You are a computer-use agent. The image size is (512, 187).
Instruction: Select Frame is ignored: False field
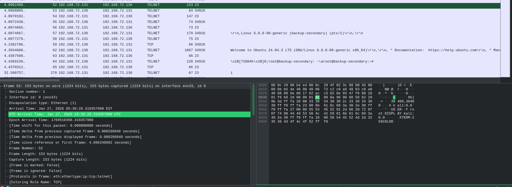(x=129, y=171)
